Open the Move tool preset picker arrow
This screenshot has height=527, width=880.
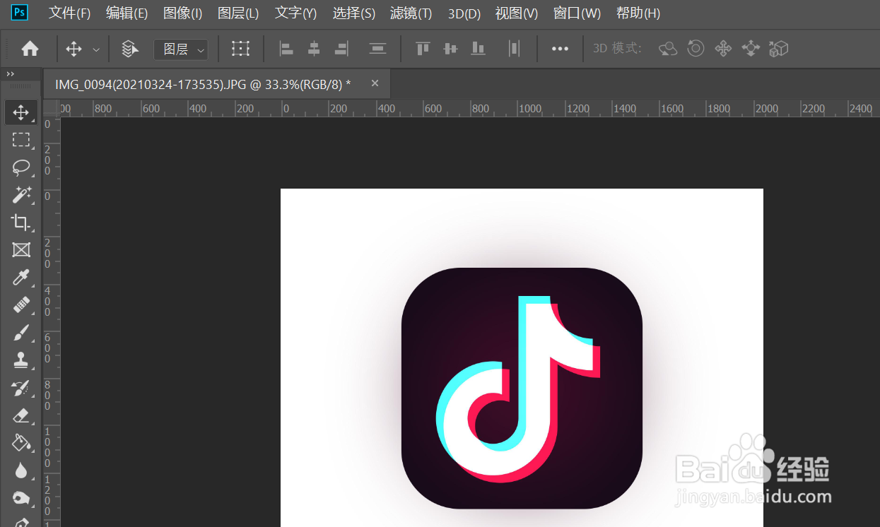96,49
